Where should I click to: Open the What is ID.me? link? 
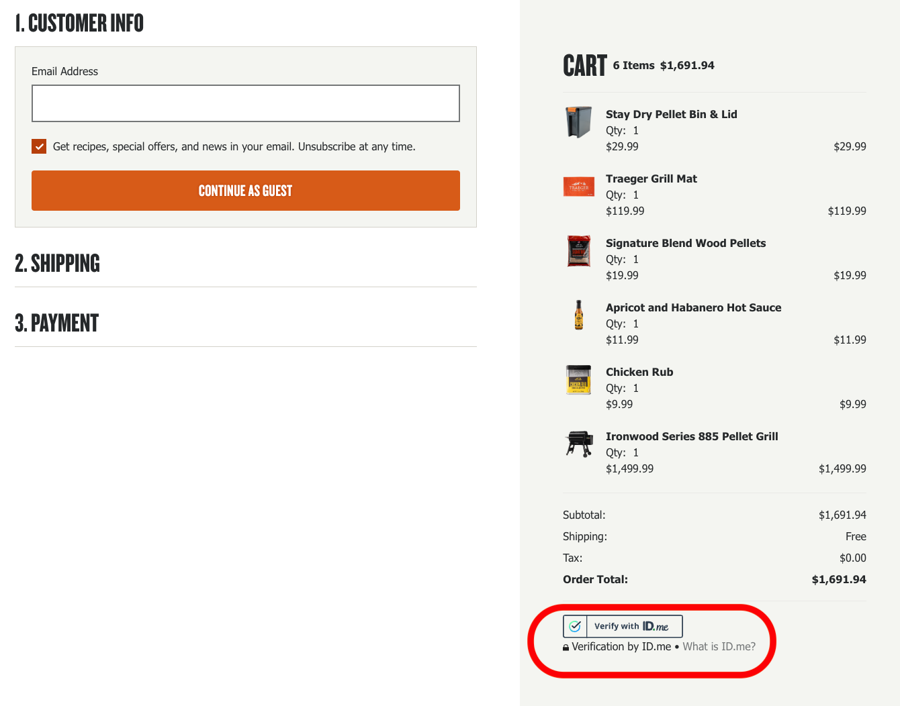click(719, 646)
